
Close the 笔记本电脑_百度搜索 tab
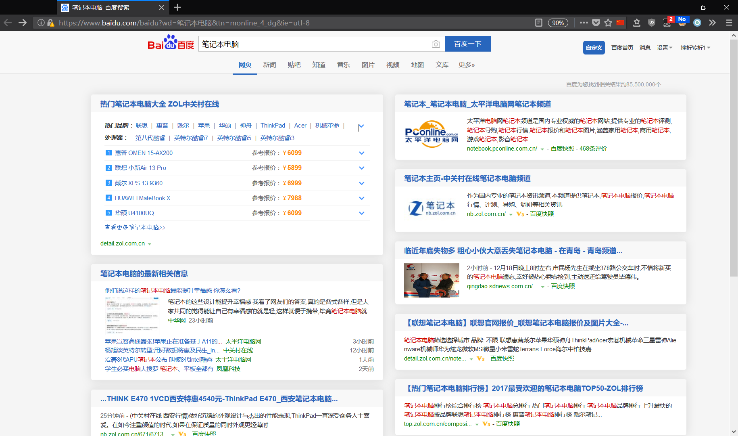[x=161, y=7]
